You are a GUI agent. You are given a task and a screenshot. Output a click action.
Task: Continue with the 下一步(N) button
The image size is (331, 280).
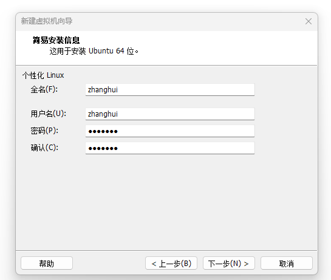229,263
